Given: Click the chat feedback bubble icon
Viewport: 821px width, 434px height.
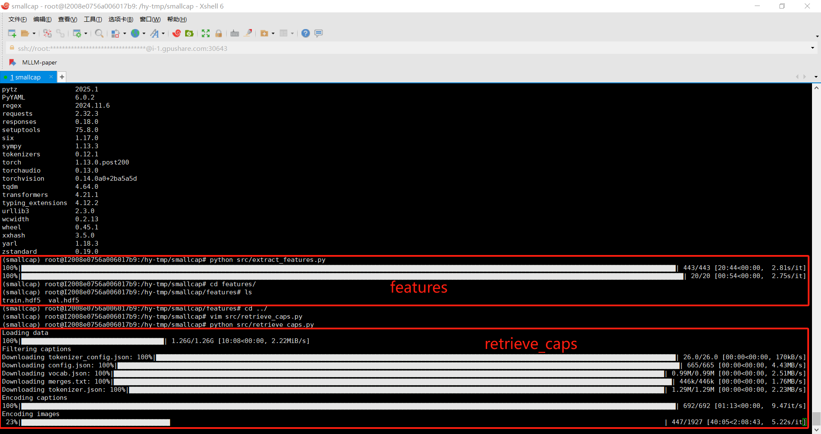Looking at the screenshot, I should [319, 33].
